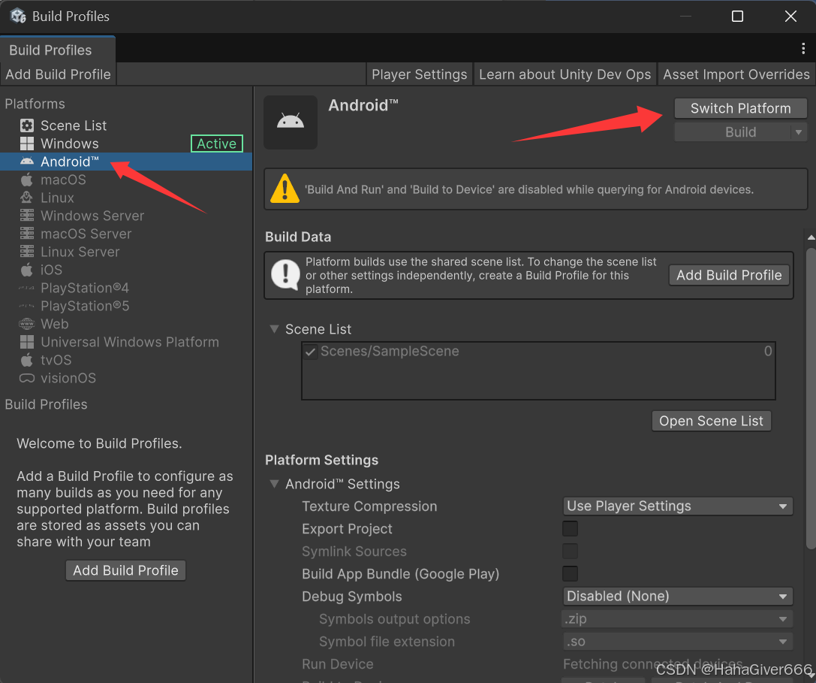Open the Debug Symbols dropdown
Image resolution: width=816 pixels, height=683 pixels.
point(678,597)
